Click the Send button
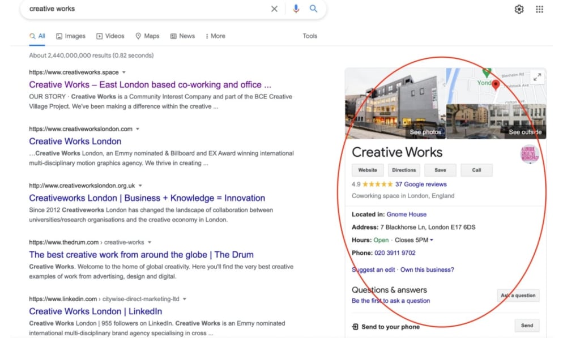 [527, 326]
